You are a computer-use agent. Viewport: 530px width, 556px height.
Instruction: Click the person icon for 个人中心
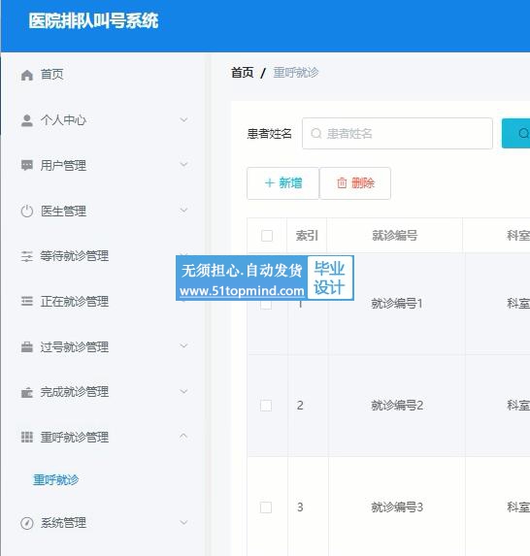27,120
